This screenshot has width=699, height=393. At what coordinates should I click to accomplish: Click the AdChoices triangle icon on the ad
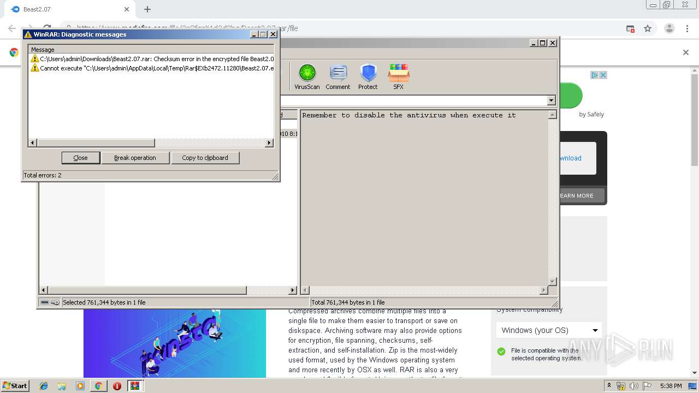(595, 75)
